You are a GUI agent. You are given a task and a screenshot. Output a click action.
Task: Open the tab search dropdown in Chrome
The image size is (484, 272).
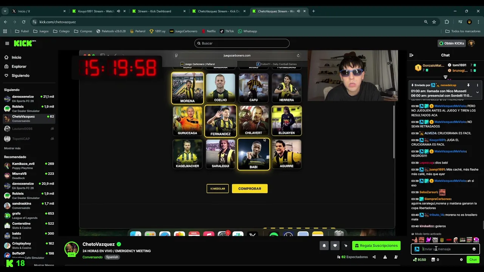5,11
